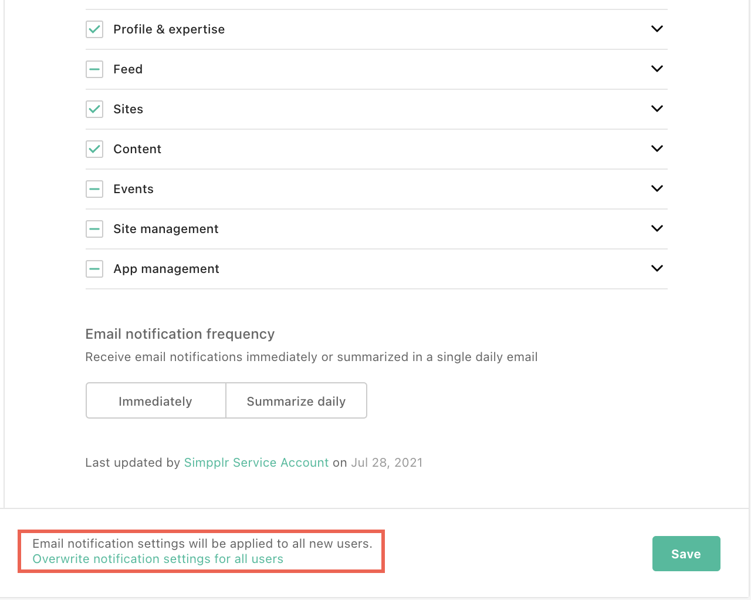Open the Simpplr Service Account link

(x=256, y=463)
